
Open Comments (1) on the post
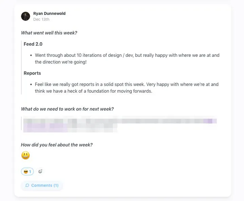pyautogui.click(x=42, y=185)
